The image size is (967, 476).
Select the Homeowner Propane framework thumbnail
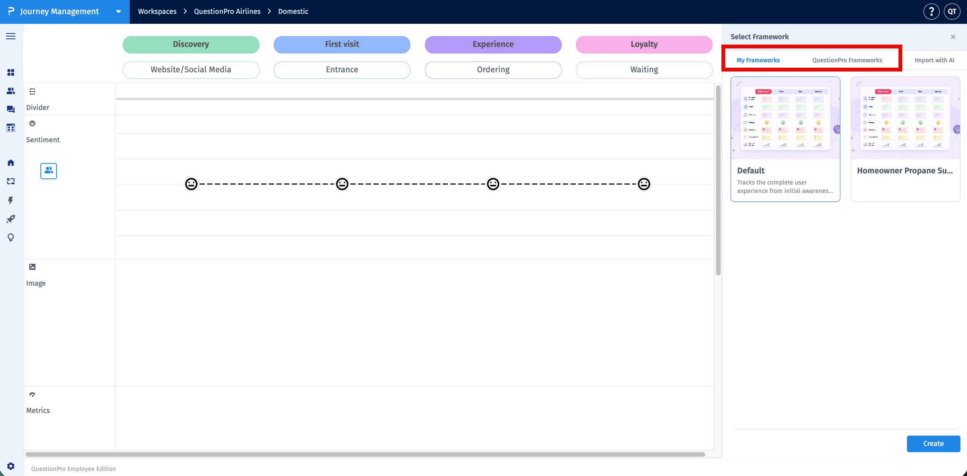905,118
